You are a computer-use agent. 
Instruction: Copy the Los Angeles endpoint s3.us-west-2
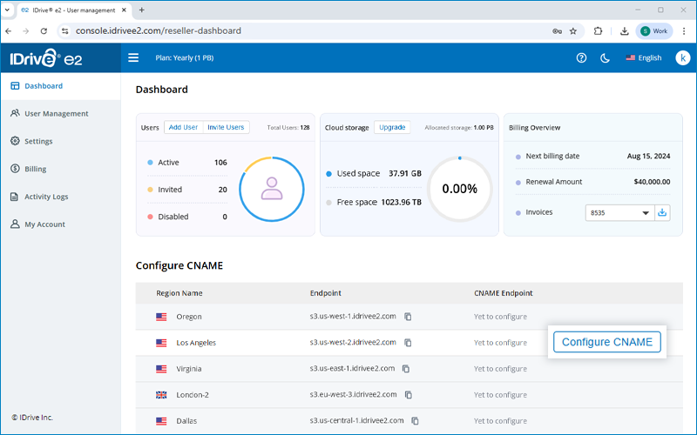[x=408, y=343]
